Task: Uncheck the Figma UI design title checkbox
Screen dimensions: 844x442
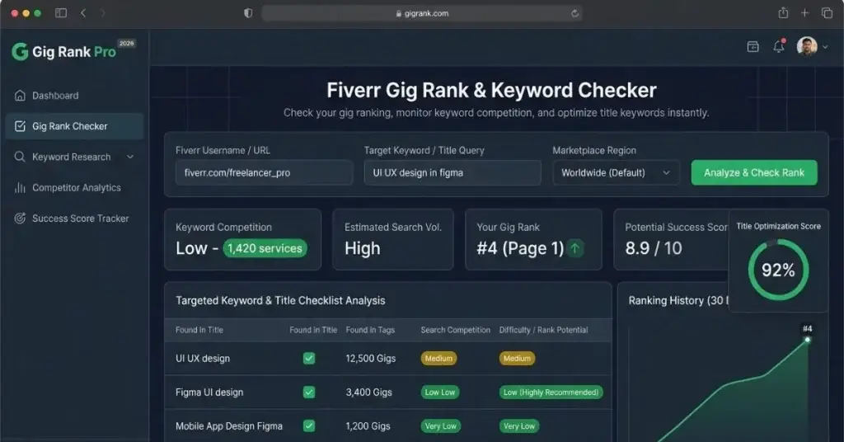Action: [x=309, y=392]
